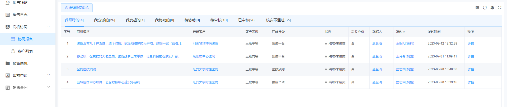Expand the 售前申请 menu chevron
Image resolution: width=507 pixels, height=107 pixels.
pos(49,75)
